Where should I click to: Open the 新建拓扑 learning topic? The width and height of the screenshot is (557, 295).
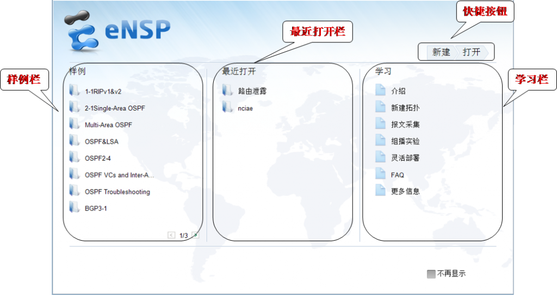pos(405,108)
